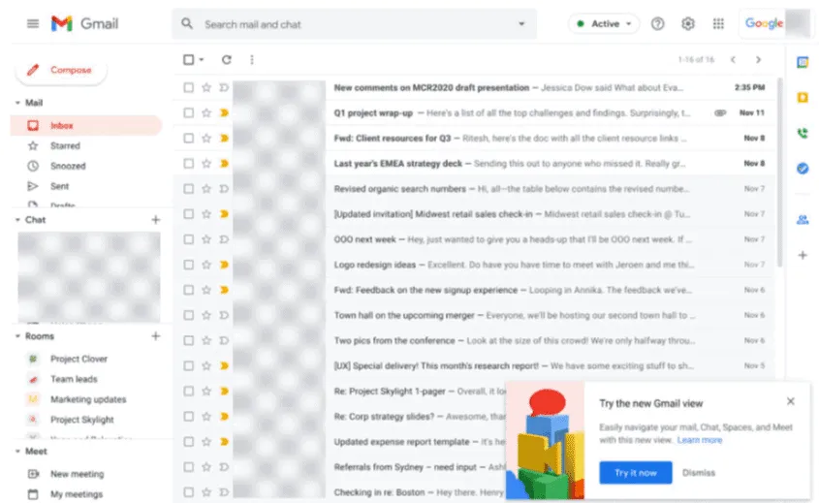Click the Try it now button
Image resolution: width=819 pixels, height=503 pixels.
click(x=635, y=473)
